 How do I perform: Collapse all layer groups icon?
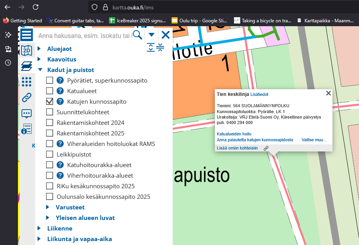[x=160, y=48]
